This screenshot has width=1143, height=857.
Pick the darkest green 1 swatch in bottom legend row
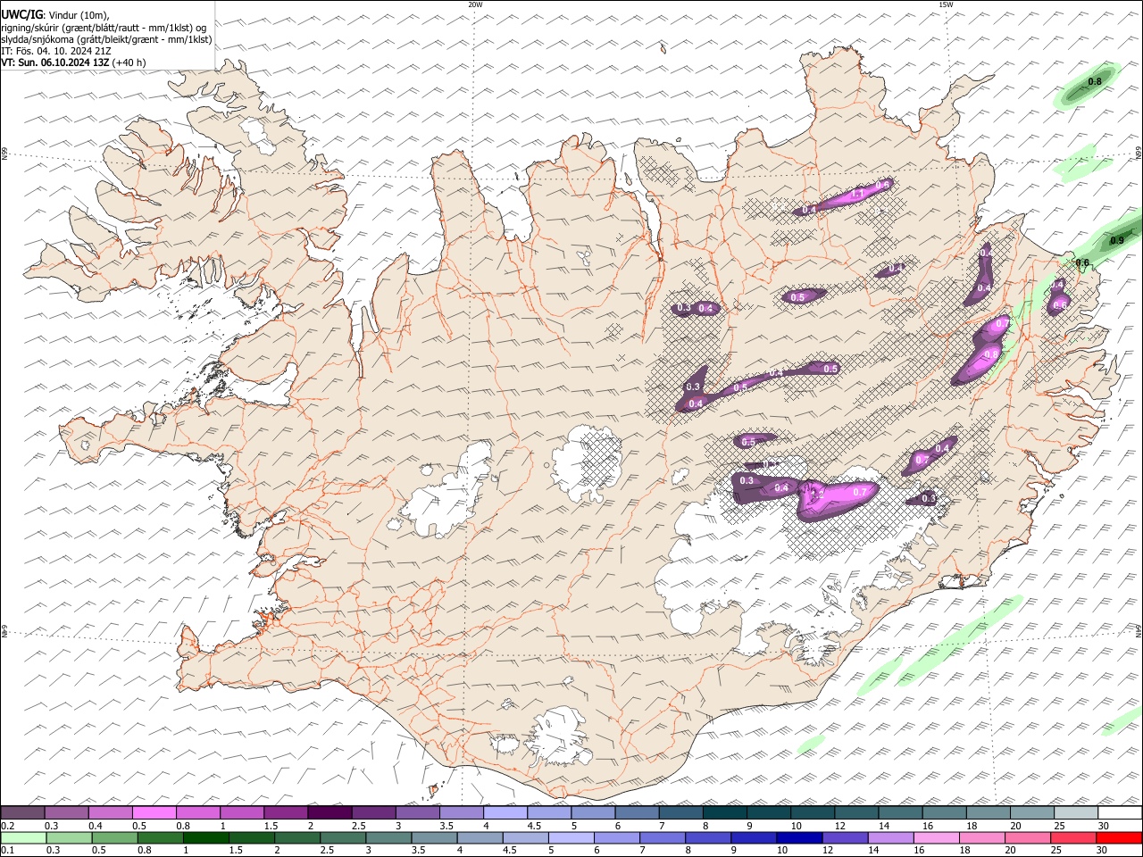coord(205,838)
